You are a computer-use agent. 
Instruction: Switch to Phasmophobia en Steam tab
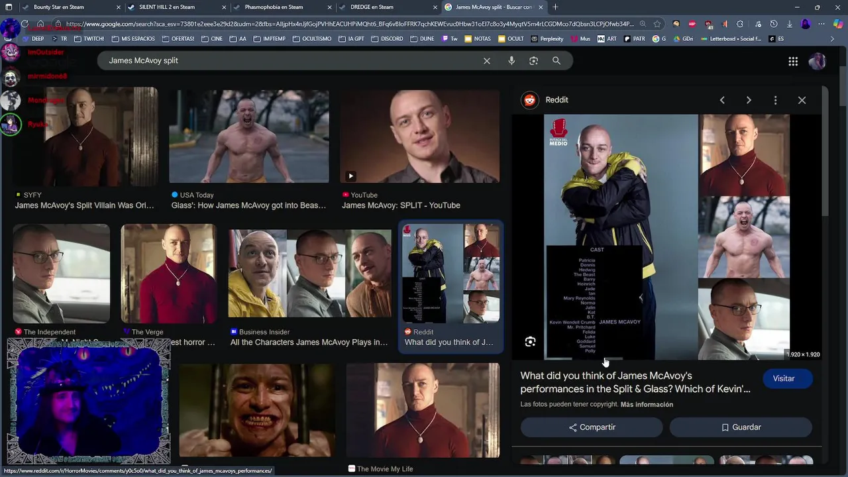282,7
